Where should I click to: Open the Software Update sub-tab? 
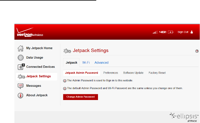point(133,73)
